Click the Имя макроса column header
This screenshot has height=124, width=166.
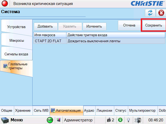coord(50,35)
